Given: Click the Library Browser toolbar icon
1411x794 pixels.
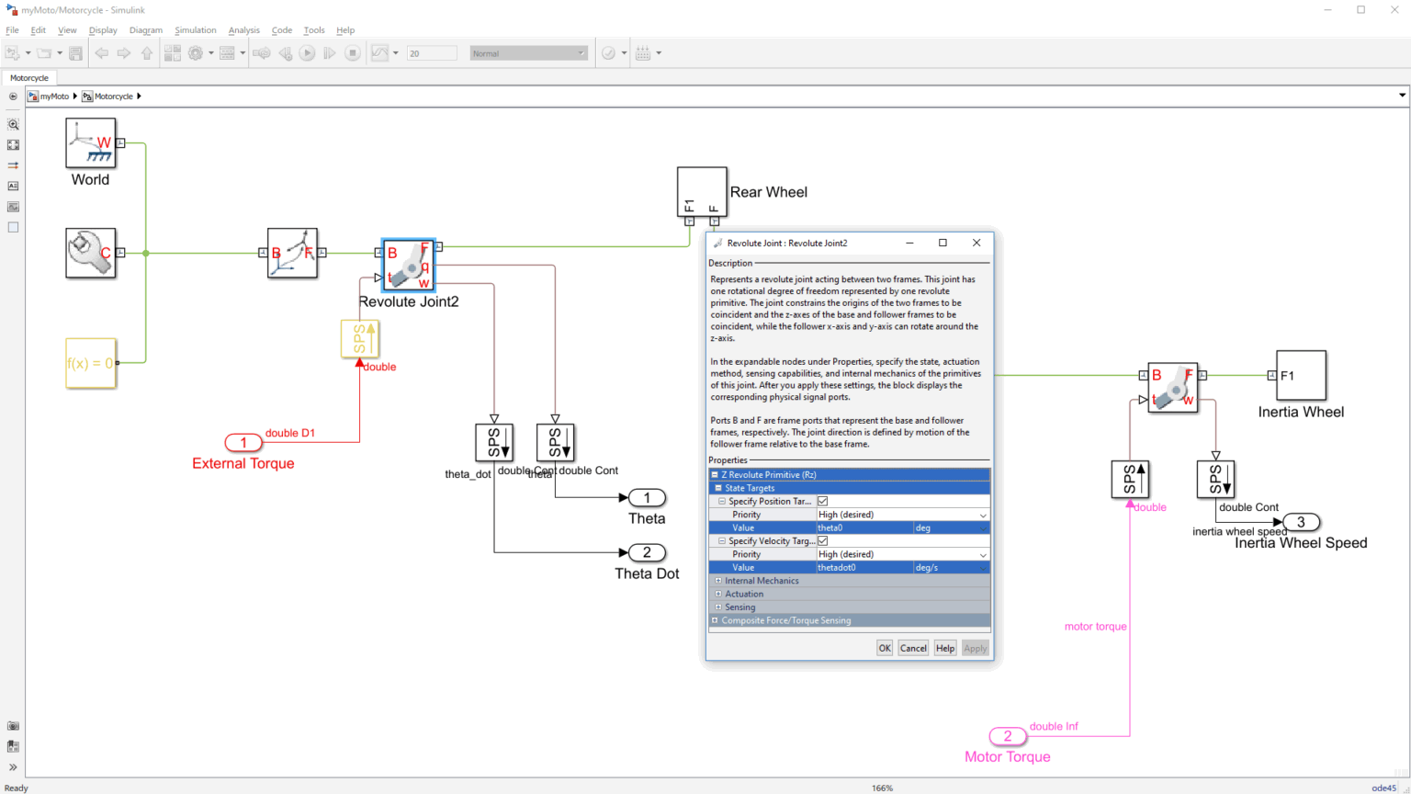Looking at the screenshot, I should click(173, 53).
